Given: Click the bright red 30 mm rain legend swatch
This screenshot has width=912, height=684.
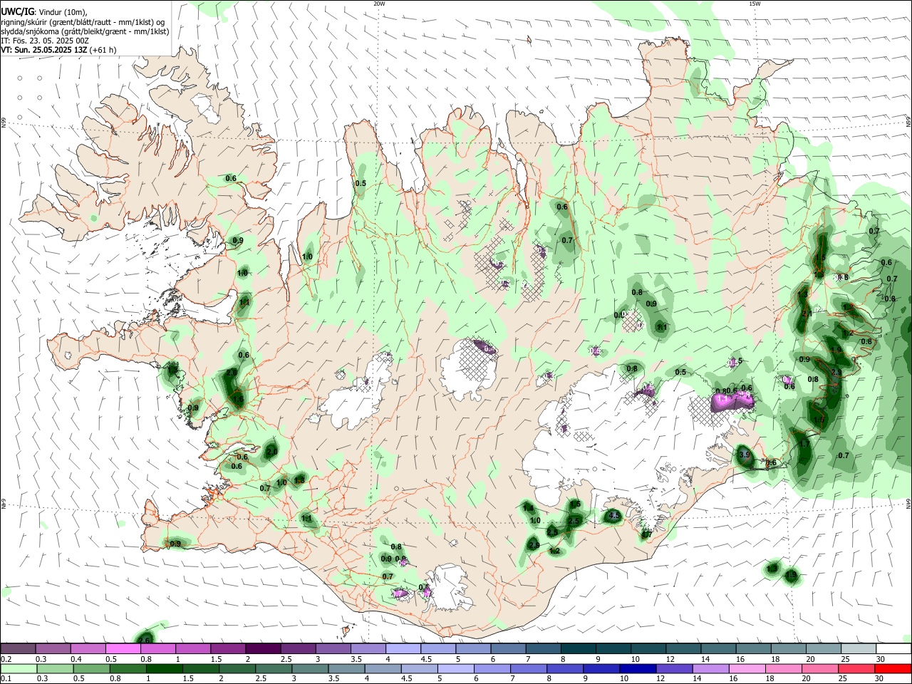Looking at the screenshot, I should click(893, 669).
